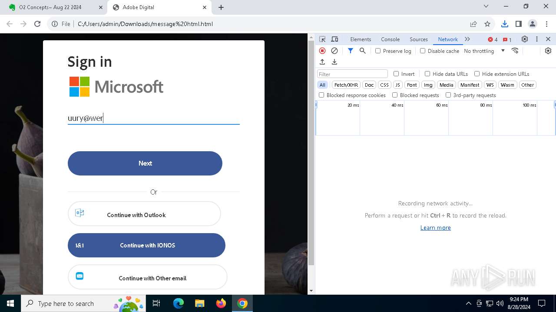Open Chrome three-dot menu
Viewport: 556px width, 312px height.
coord(546,24)
